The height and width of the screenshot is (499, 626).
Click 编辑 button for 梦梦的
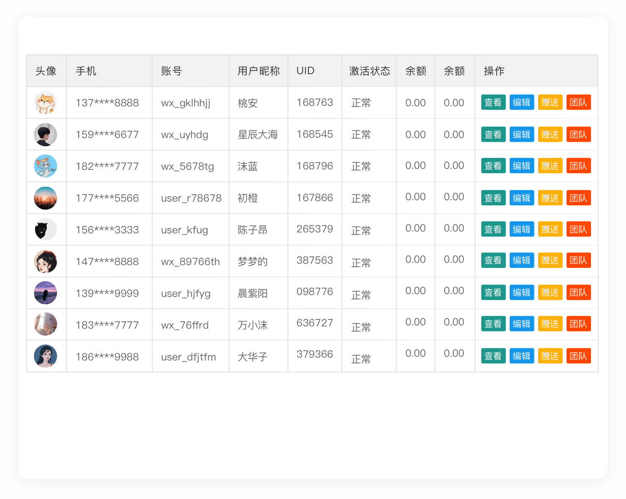[522, 260]
